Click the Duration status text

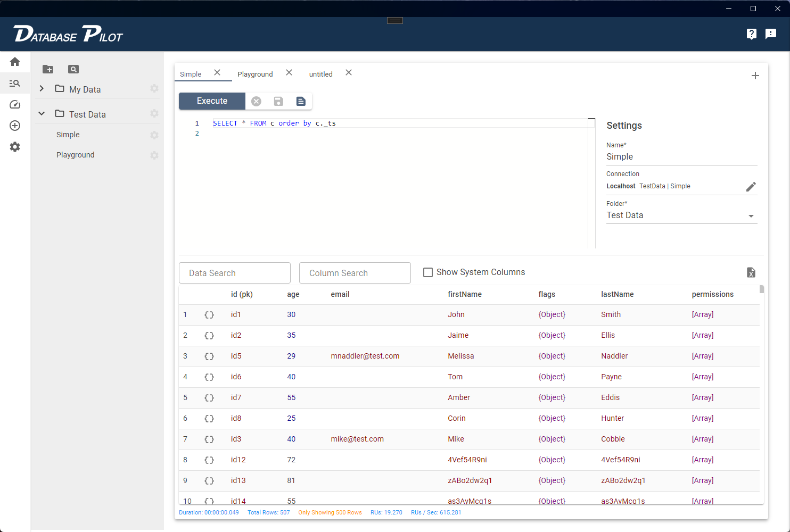click(209, 513)
